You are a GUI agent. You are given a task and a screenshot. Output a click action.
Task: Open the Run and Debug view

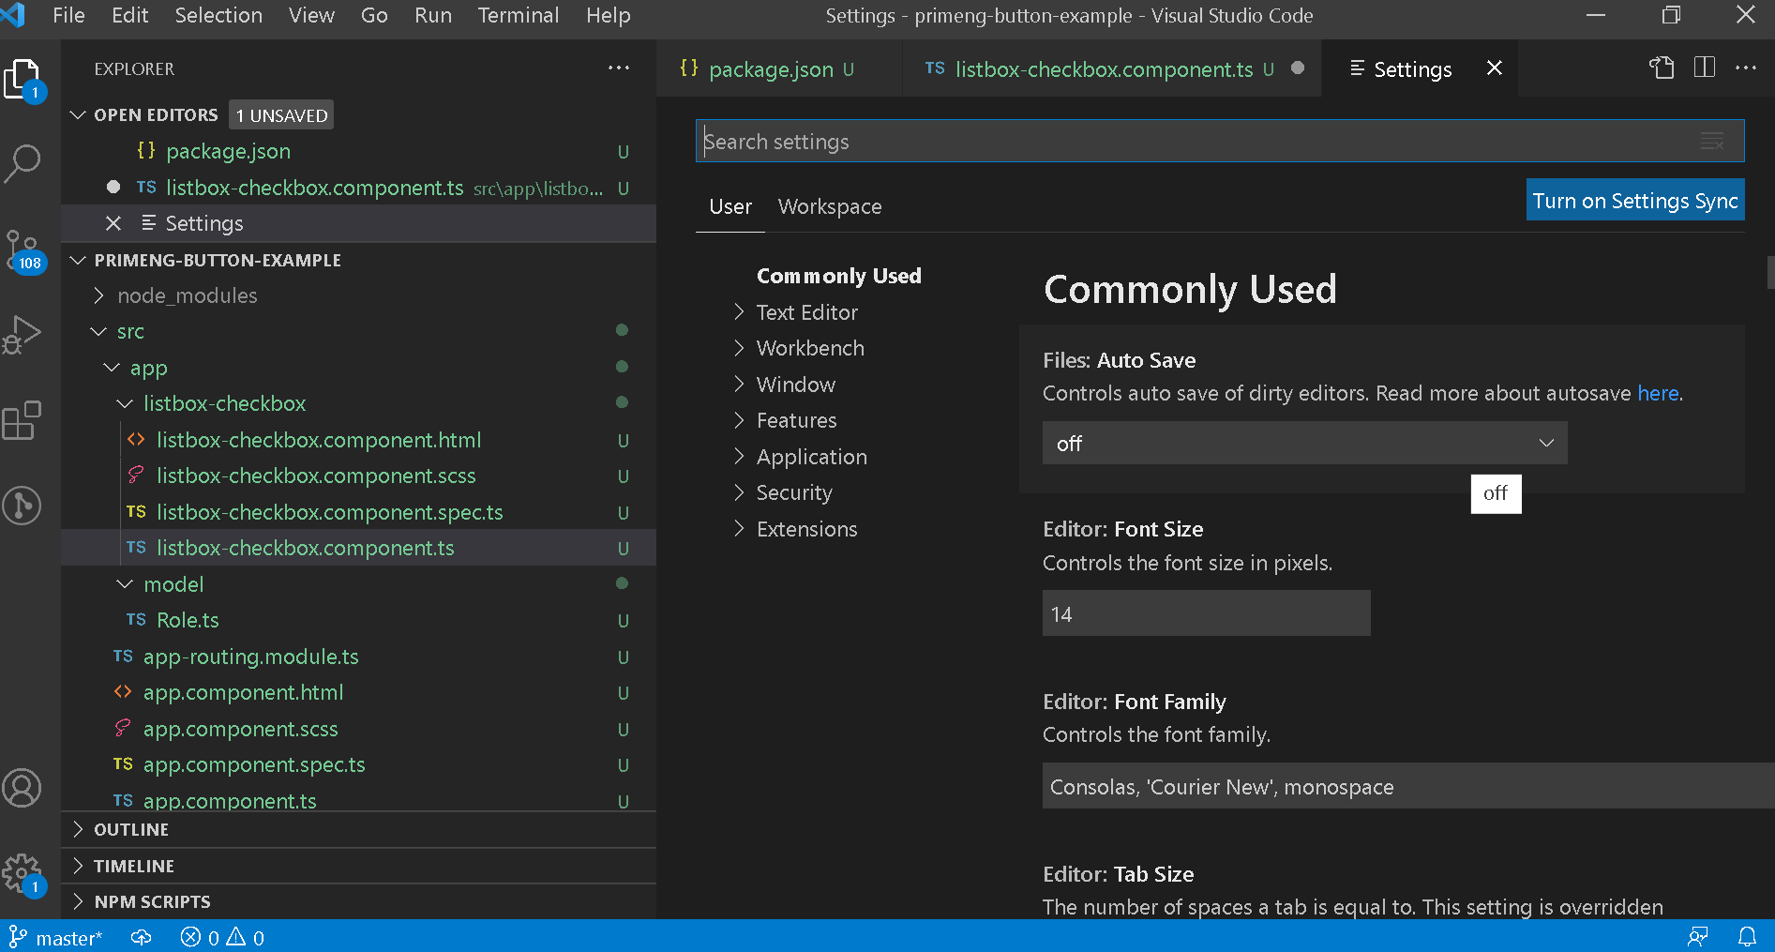point(23,335)
